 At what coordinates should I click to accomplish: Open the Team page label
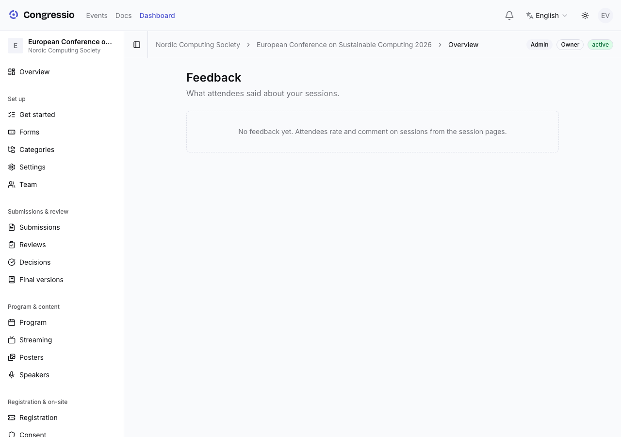coord(28,185)
